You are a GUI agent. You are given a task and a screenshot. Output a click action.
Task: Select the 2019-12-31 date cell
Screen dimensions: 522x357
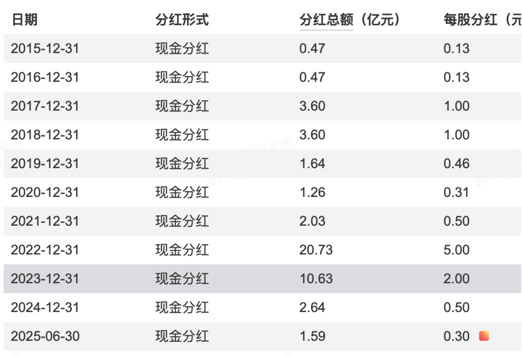[45, 163]
